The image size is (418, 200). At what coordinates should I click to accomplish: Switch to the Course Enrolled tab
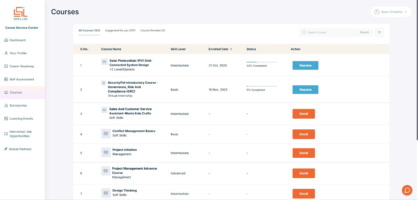[x=153, y=30]
